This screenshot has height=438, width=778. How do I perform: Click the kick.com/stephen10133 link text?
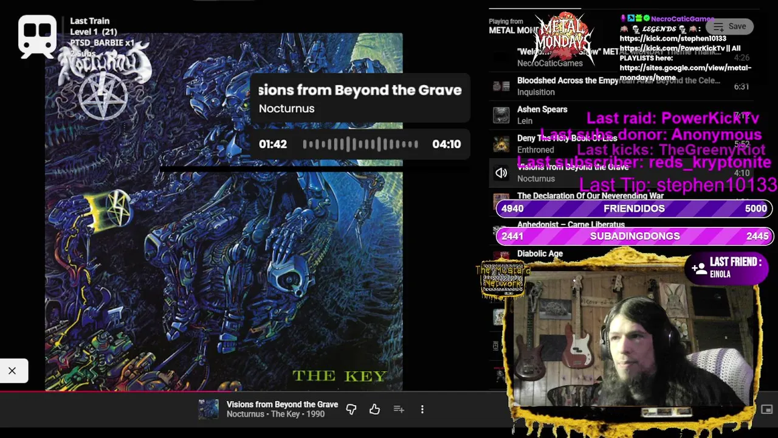673,38
